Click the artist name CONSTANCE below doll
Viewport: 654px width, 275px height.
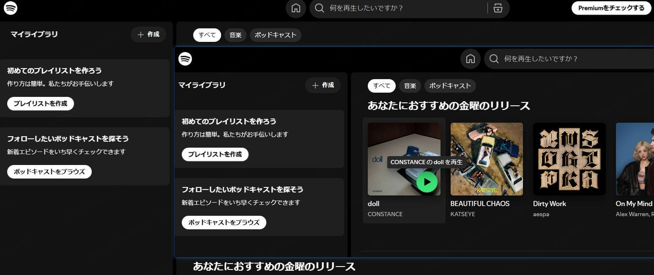pyautogui.click(x=385, y=214)
